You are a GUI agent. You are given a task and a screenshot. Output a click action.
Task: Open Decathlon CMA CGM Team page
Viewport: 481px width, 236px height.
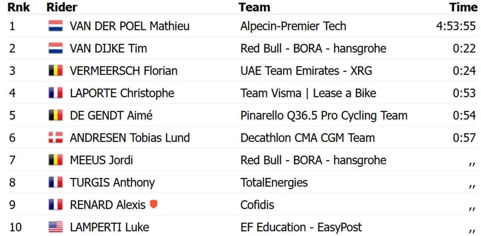point(307,138)
